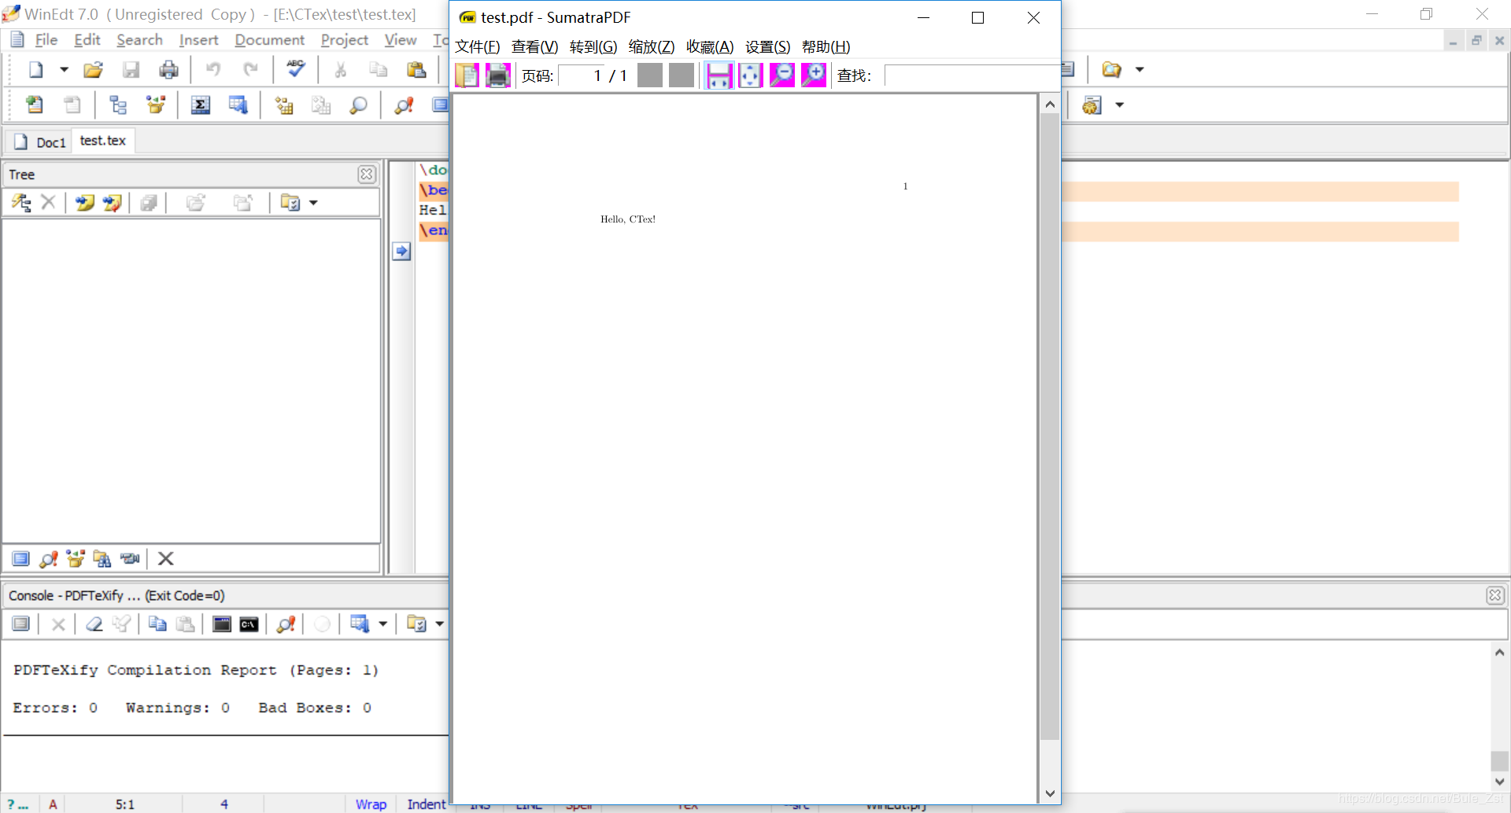Screen dimensions: 1511x813
Task: Open the 查看(V) menu in SumatraPDF
Action: [x=535, y=47]
